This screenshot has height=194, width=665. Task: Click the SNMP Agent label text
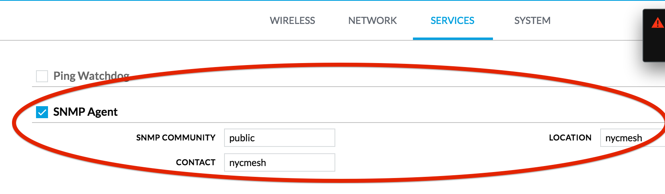pos(85,112)
